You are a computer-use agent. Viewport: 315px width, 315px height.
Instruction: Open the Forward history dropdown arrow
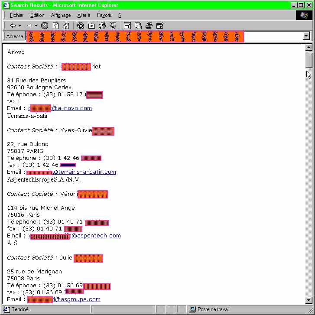coord(36,26)
